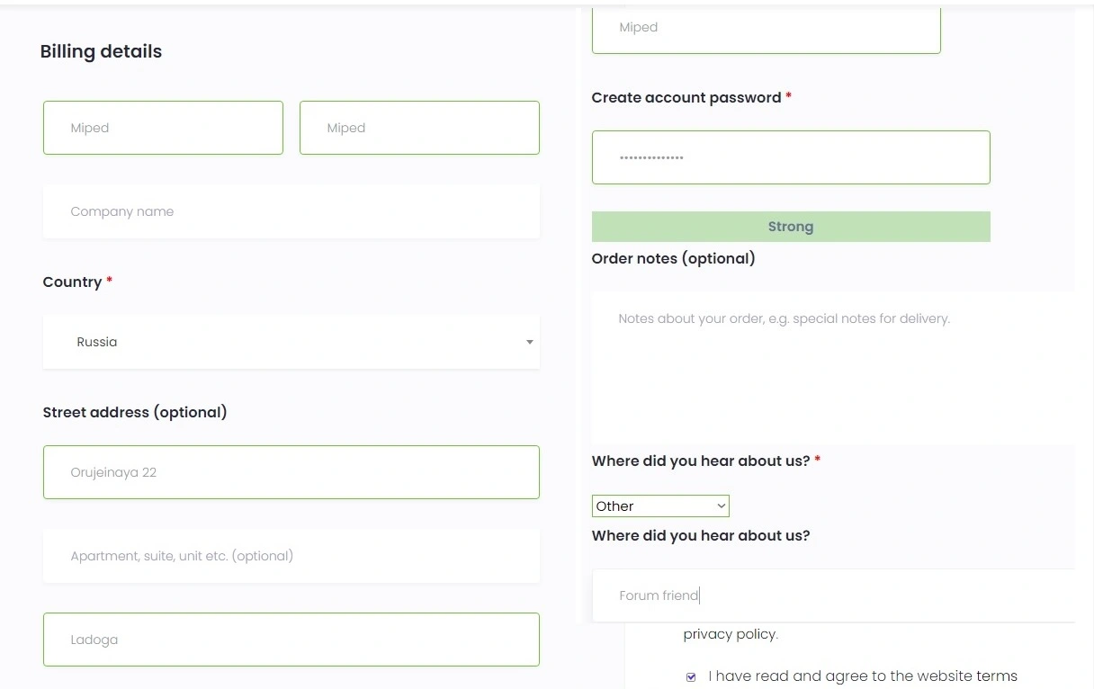The image size is (1094, 689).
Task: Focus the Company name field
Action: point(291,211)
